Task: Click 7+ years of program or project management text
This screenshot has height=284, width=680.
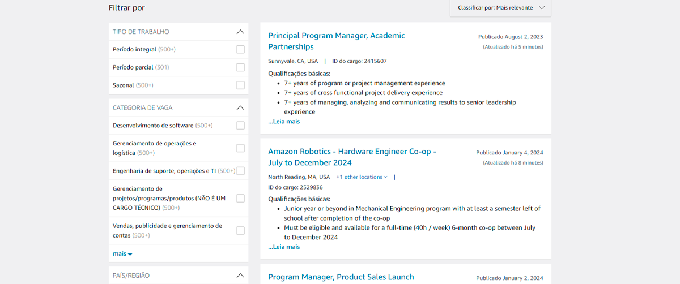Action: pyautogui.click(x=364, y=83)
